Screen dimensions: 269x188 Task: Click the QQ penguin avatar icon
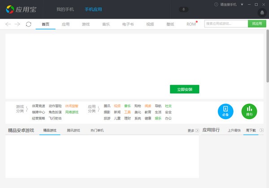(x=261, y=12)
